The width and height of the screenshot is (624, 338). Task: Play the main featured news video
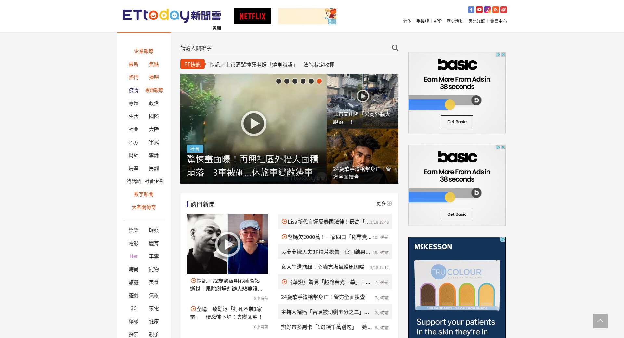click(253, 123)
